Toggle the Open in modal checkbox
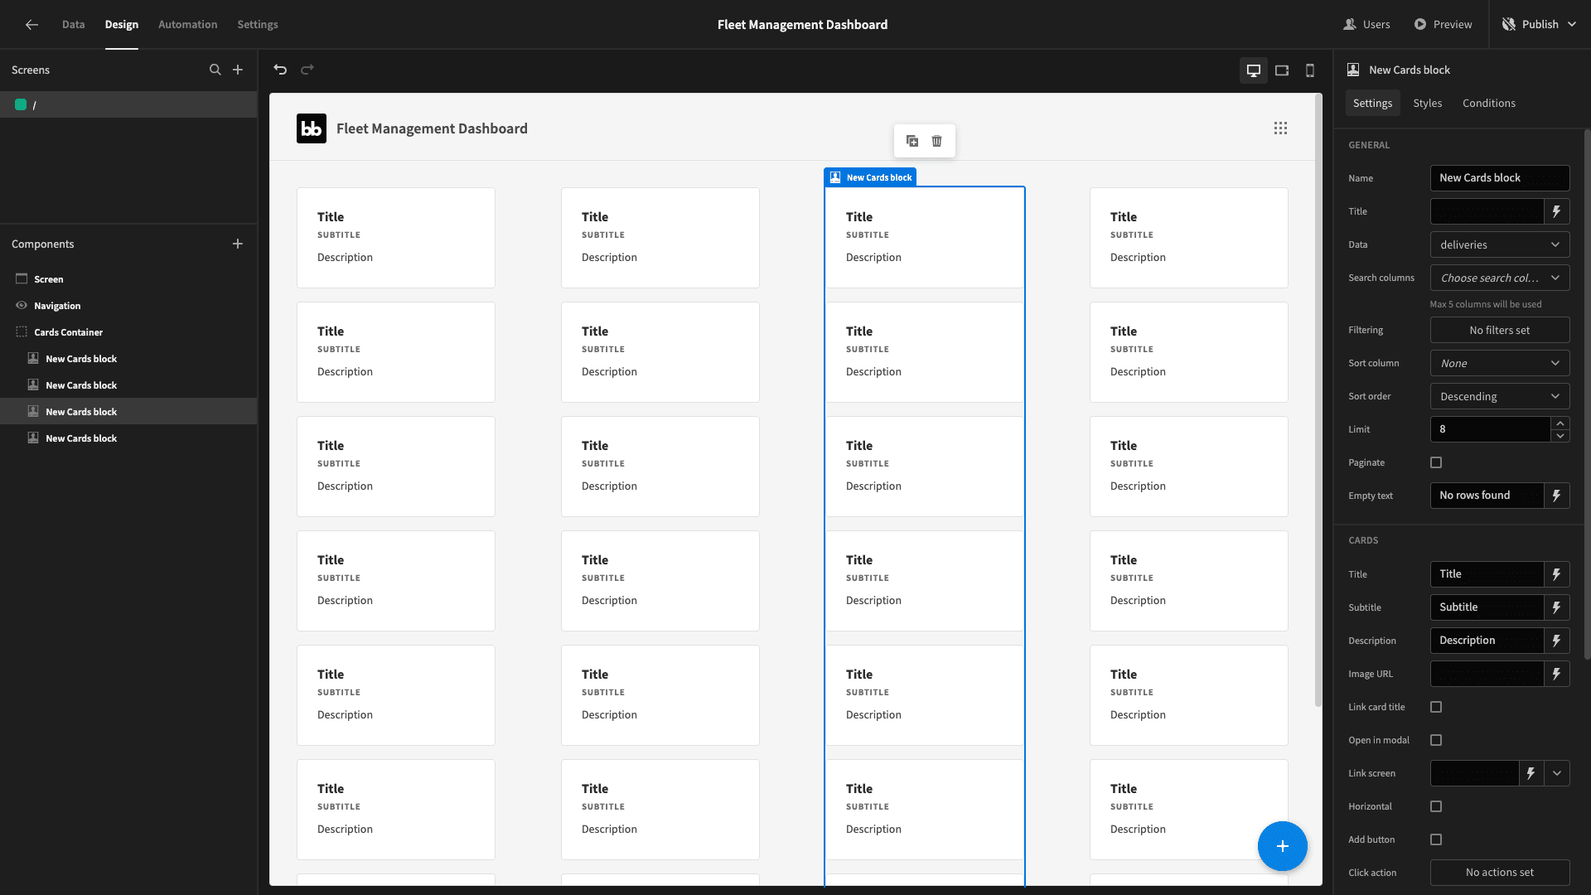This screenshot has height=895, width=1591. pos(1436,740)
